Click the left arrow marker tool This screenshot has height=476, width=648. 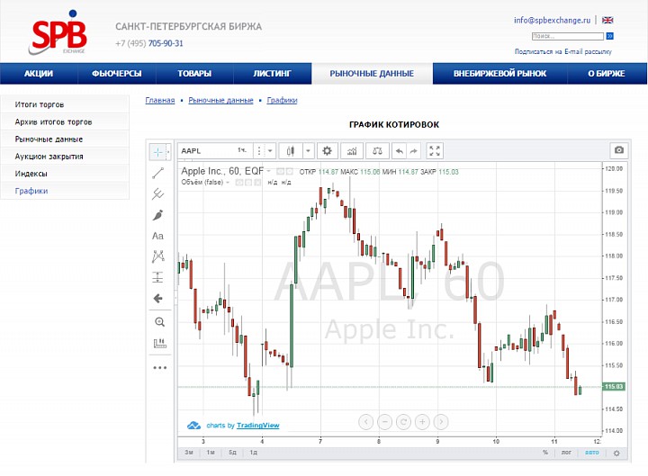(x=157, y=299)
